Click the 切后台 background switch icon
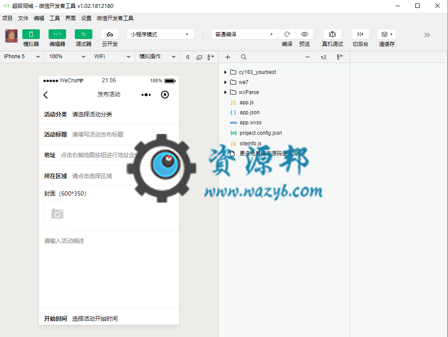 point(360,34)
